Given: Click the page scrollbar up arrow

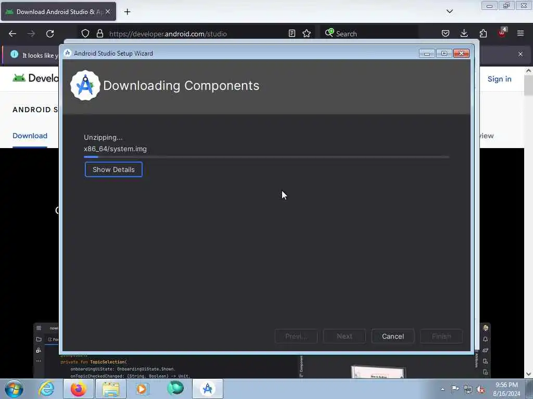Looking at the screenshot, I should [x=528, y=71].
